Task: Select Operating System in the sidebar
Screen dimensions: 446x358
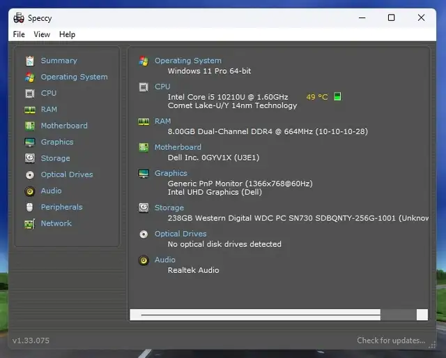Action: click(75, 77)
